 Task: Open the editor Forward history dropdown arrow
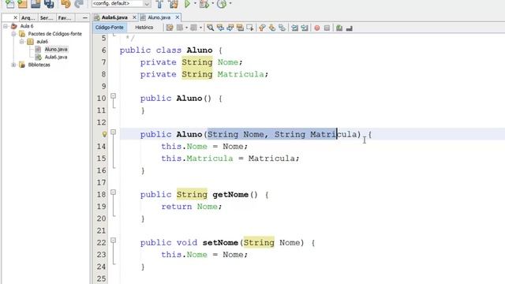click(200, 28)
